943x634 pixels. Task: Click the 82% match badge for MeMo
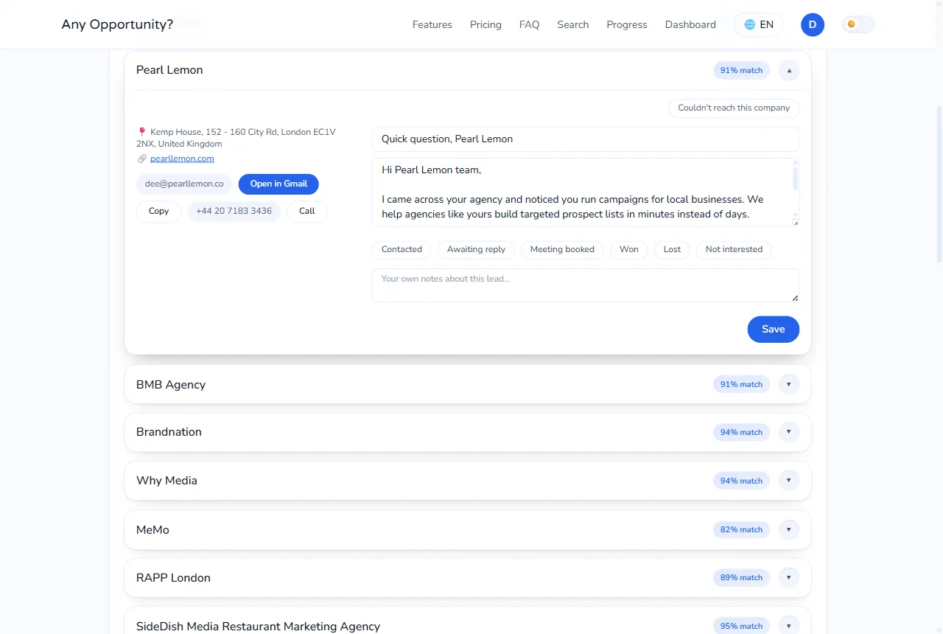741,529
